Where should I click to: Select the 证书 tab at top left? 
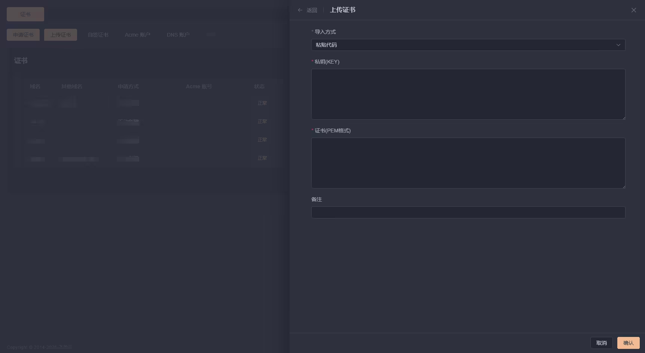coord(25,14)
